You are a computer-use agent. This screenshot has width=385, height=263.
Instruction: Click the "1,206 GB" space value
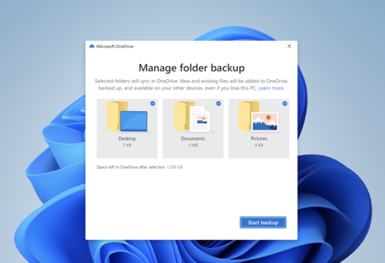coord(175,167)
